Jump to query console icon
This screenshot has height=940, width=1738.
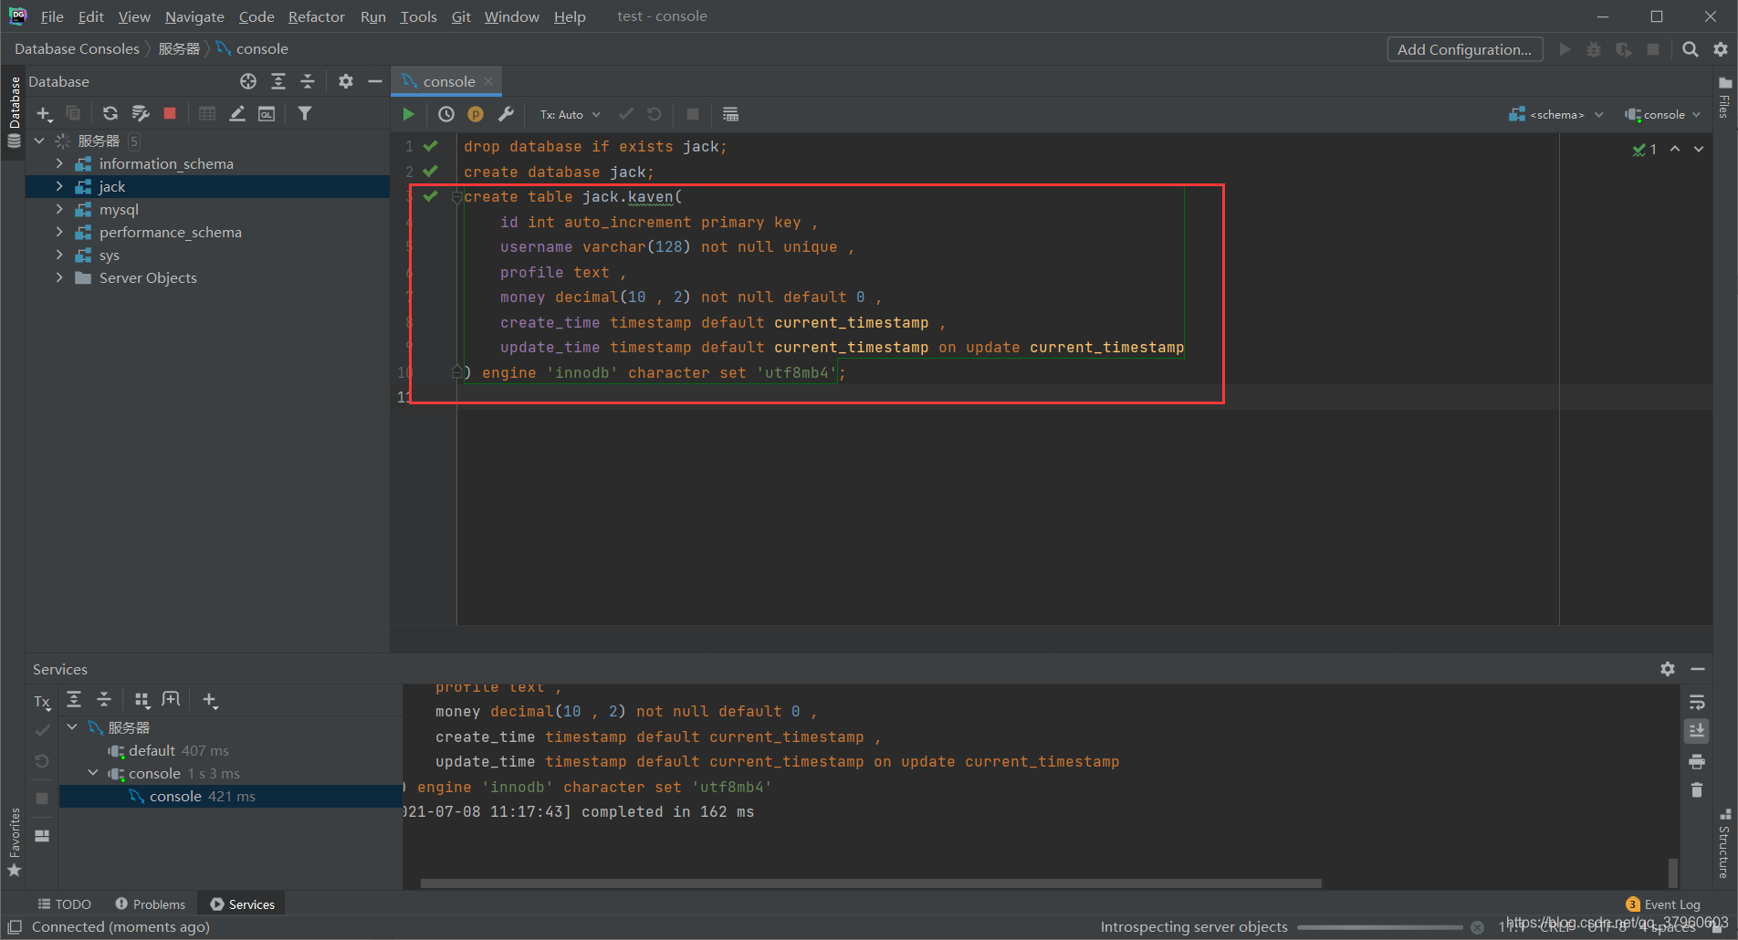[267, 113]
